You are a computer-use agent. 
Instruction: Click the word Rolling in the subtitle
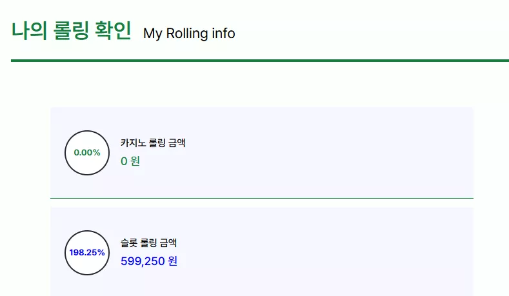(187, 34)
